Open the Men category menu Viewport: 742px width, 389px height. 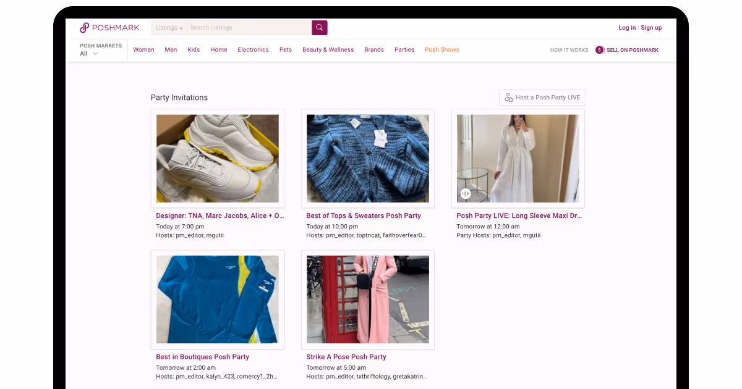point(171,50)
